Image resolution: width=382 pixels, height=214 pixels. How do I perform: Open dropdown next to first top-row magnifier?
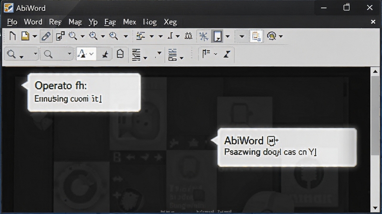(82, 37)
